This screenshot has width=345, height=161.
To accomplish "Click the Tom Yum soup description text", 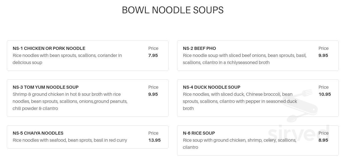I will click(x=70, y=101).
